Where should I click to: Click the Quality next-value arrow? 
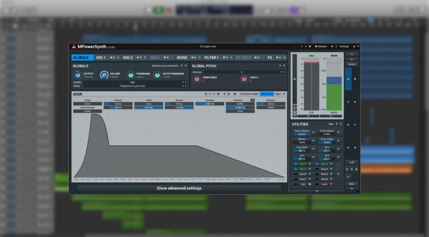click(x=186, y=82)
